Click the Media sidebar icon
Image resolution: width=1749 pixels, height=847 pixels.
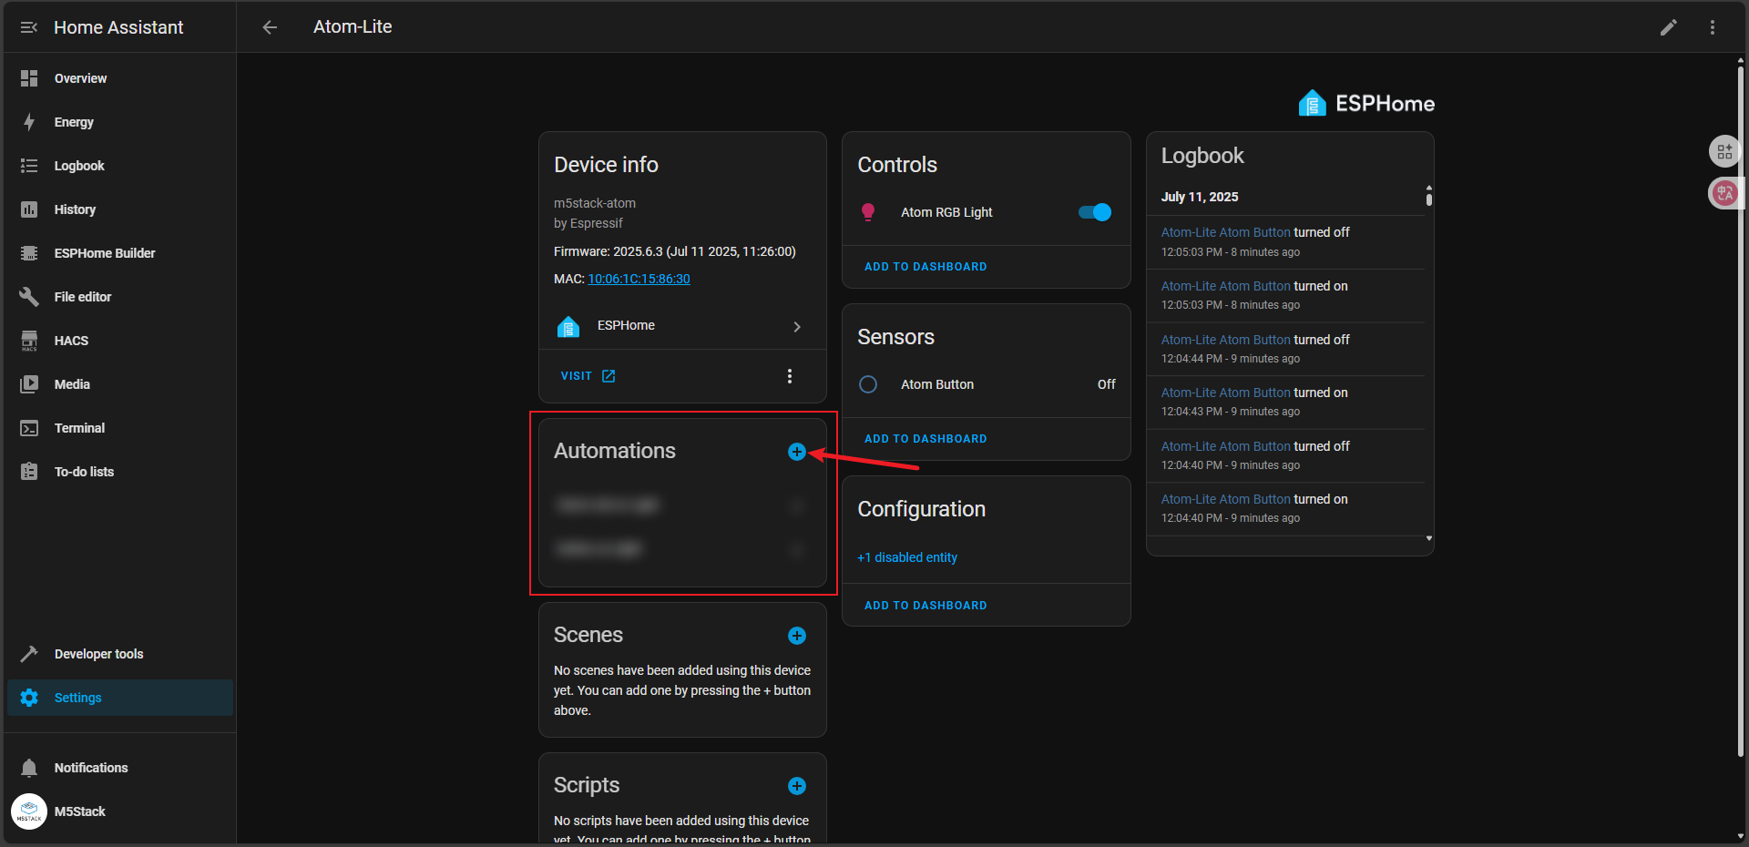point(29,384)
